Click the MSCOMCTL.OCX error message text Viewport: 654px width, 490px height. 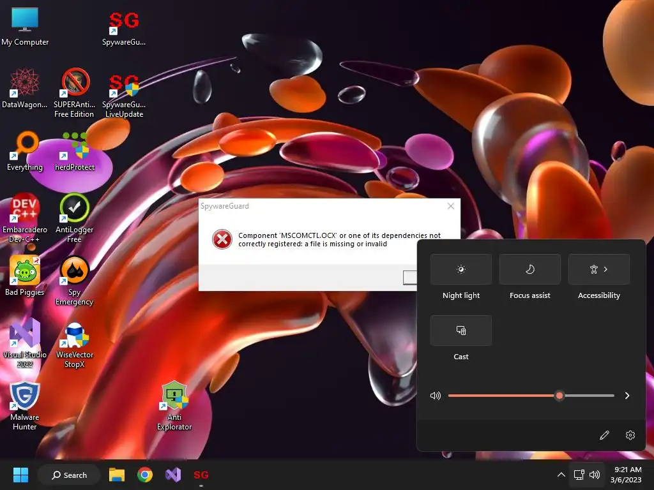339,240
